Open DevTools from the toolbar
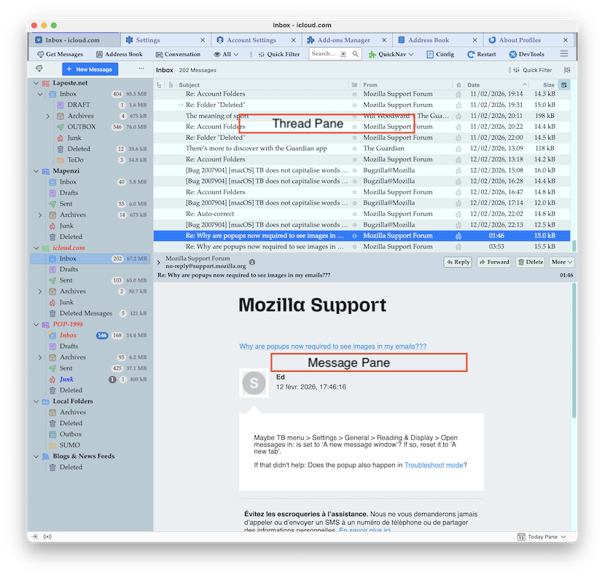This screenshot has height=578, width=605. [527, 55]
